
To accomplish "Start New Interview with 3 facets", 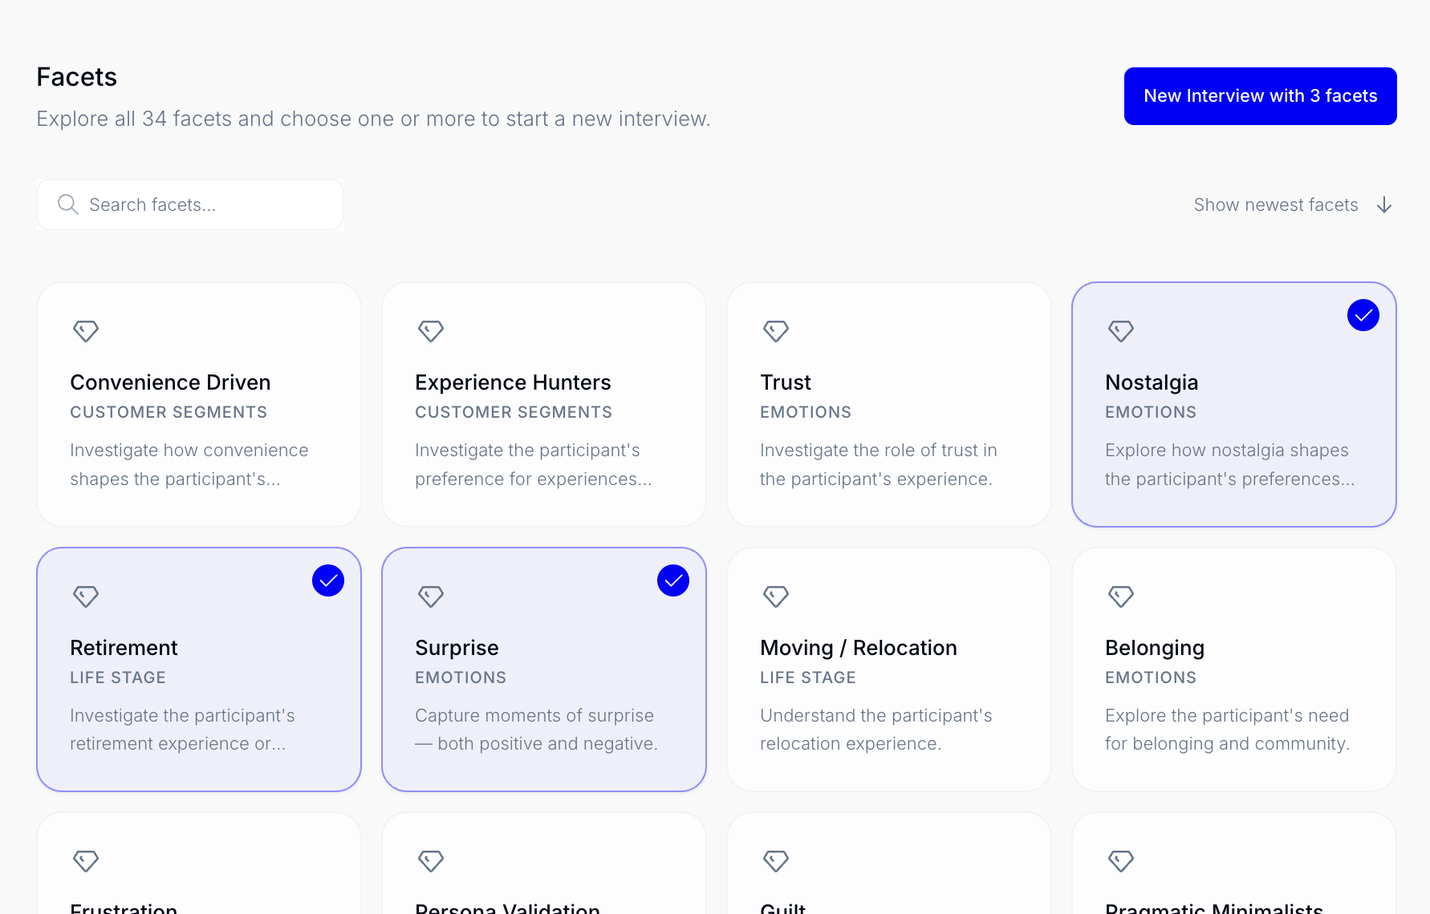I will (1260, 96).
